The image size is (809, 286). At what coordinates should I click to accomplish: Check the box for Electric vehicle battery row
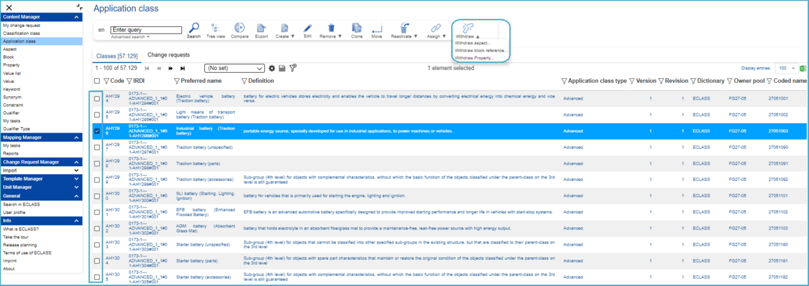(x=97, y=98)
